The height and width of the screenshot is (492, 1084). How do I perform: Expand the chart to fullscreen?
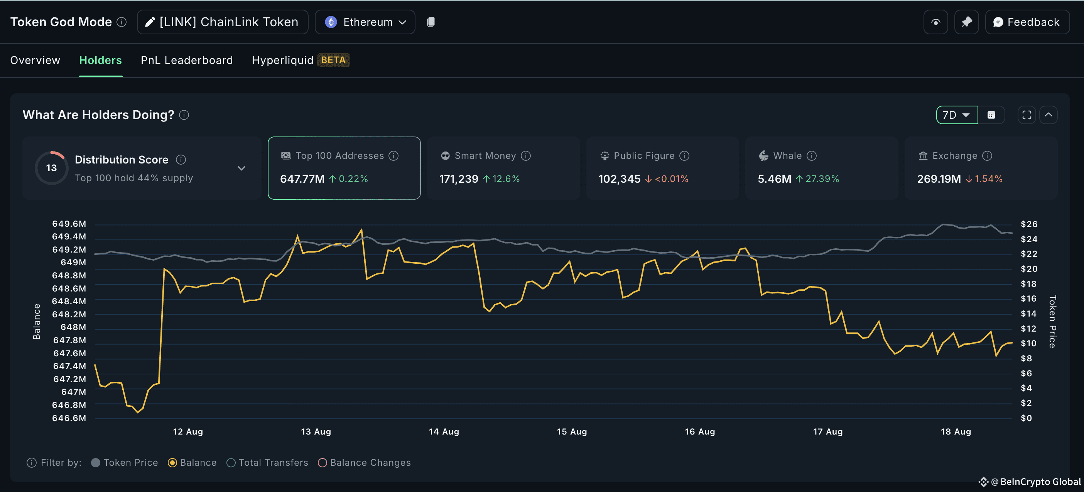1027,115
